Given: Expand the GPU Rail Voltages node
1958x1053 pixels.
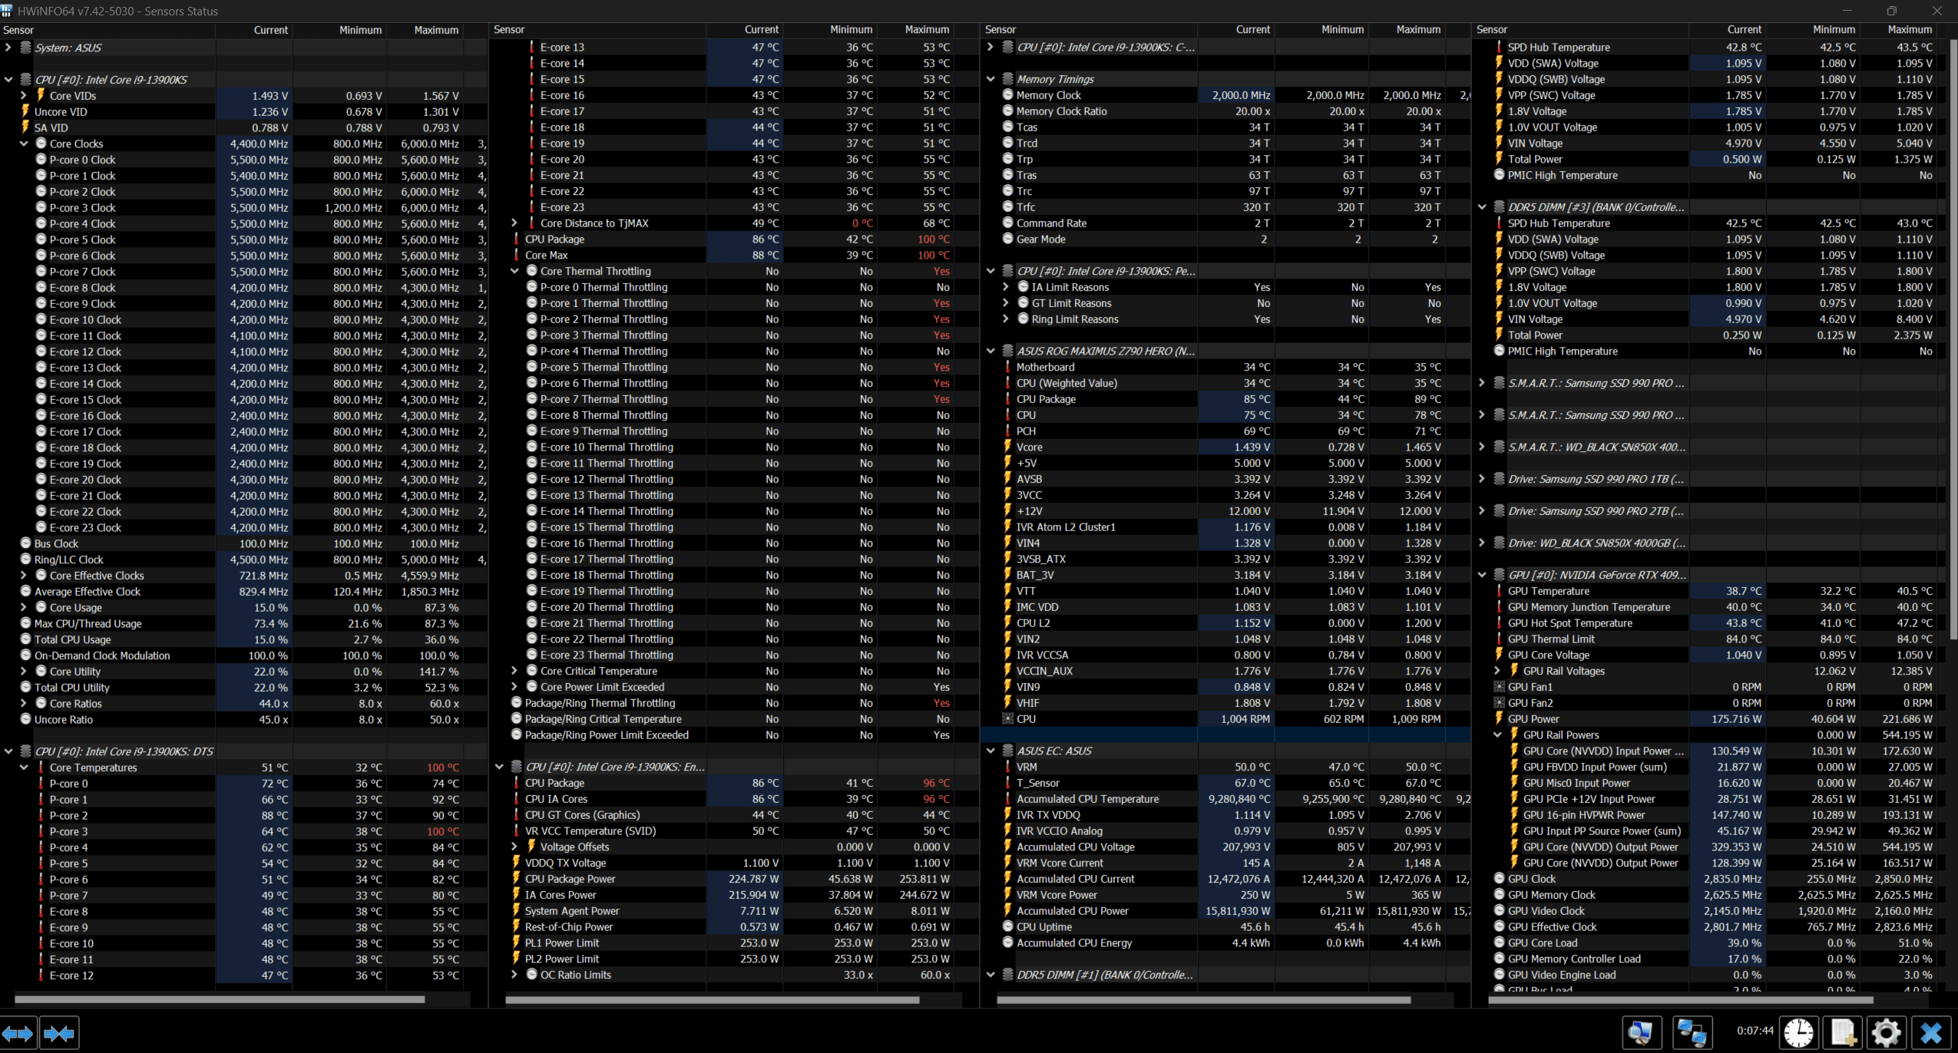Looking at the screenshot, I should [1497, 671].
